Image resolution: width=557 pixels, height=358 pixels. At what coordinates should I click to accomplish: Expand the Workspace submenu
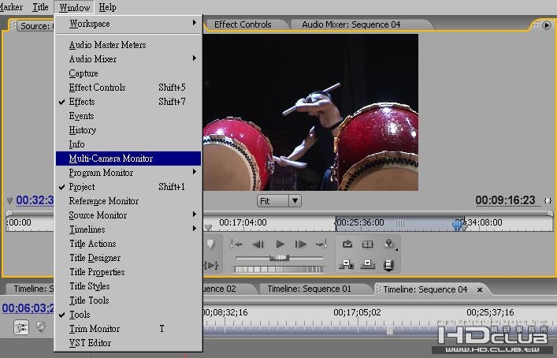coord(128,24)
